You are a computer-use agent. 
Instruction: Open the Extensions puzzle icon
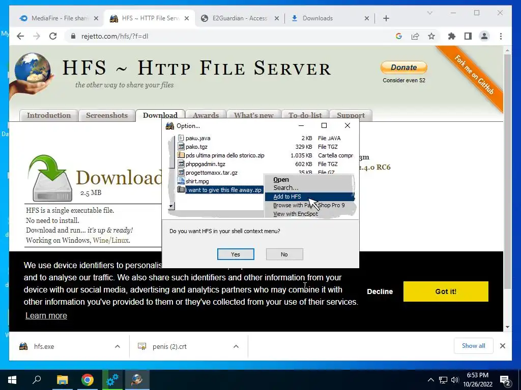pos(452,36)
